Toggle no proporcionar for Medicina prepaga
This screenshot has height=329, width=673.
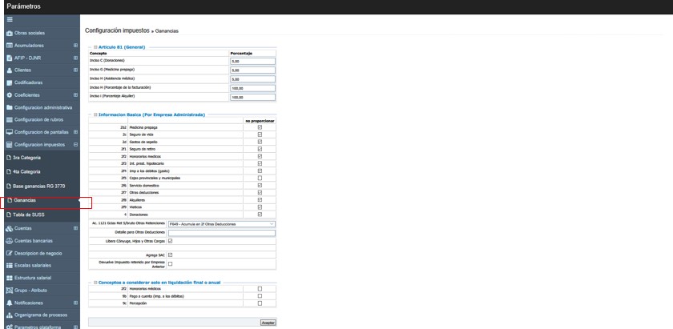(260, 126)
